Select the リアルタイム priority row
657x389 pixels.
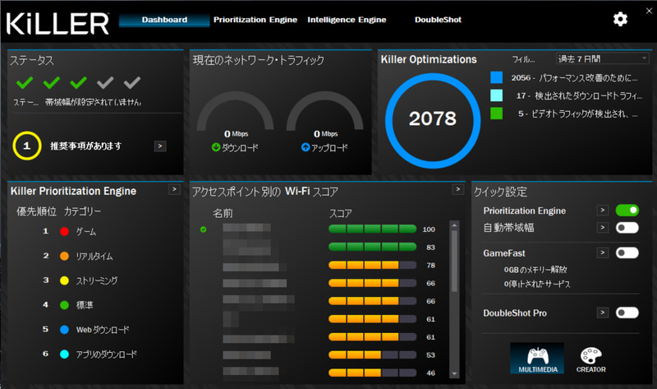pyautogui.click(x=78, y=256)
